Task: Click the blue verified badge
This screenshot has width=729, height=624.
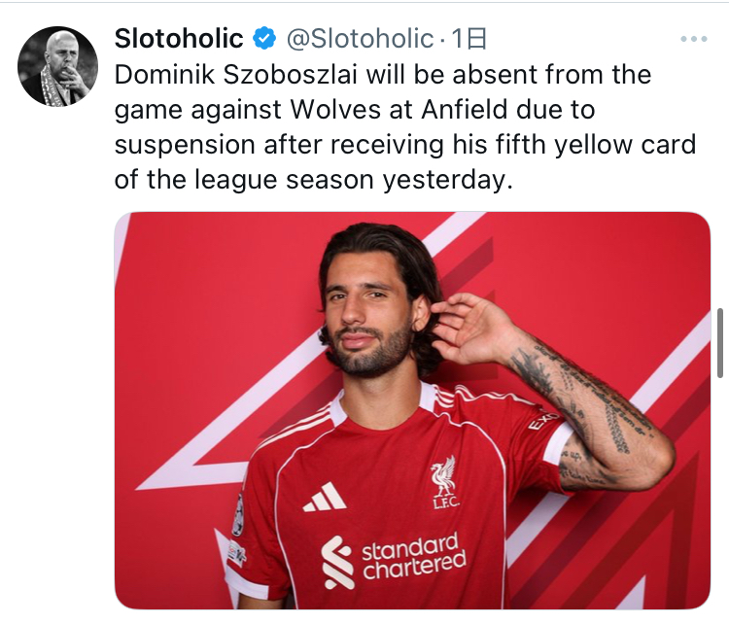Action: (264, 39)
